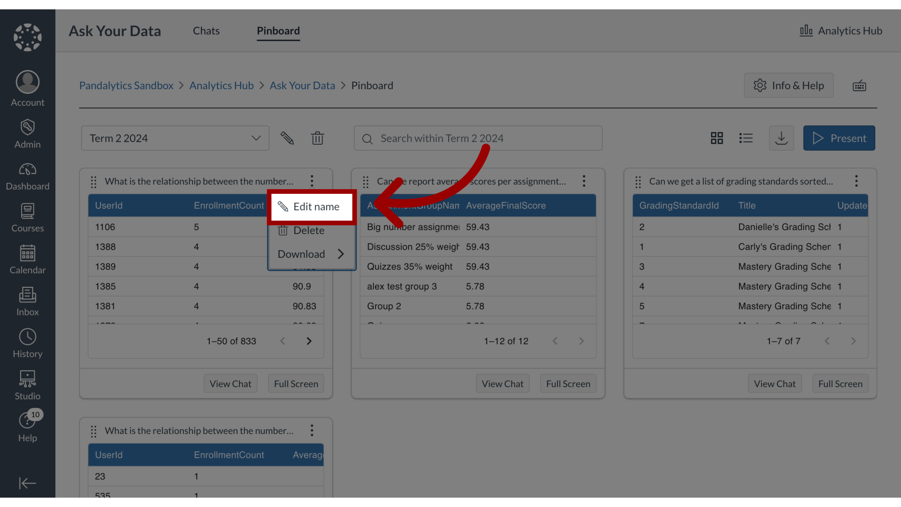901x507 pixels.
Task: Click UserId header in first card
Action: (109, 206)
